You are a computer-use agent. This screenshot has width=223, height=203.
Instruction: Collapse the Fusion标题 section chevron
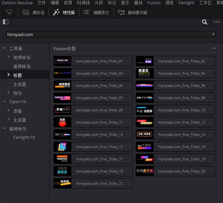point(214,48)
